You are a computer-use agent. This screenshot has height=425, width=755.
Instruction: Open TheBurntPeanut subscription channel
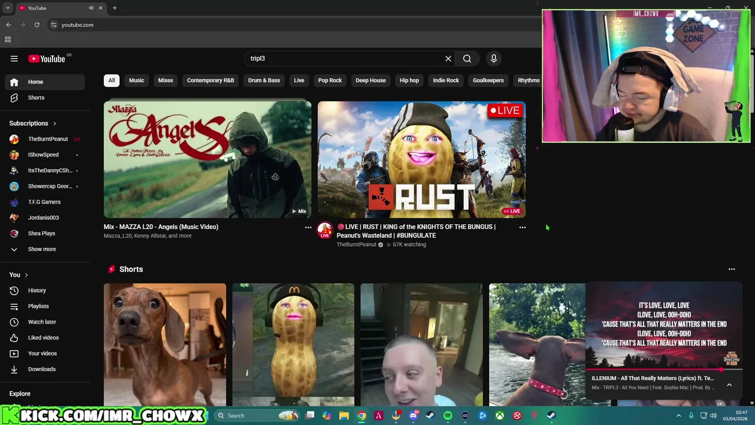click(45, 139)
